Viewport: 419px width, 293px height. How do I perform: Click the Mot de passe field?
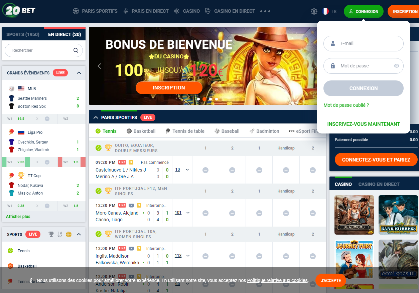click(x=364, y=66)
